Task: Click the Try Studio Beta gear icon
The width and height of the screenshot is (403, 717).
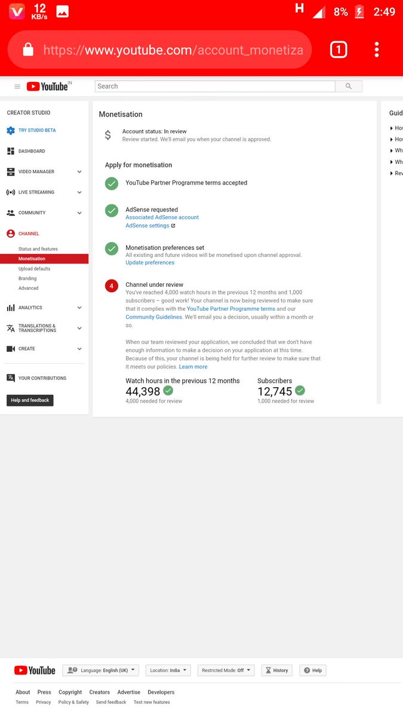Action: [11, 130]
